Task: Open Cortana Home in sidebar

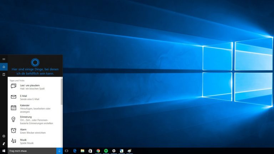Action: pos(4,67)
